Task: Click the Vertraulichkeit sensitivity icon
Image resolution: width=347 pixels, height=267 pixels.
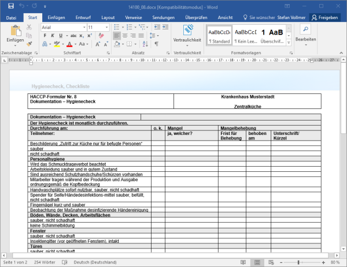Action: [x=187, y=30]
